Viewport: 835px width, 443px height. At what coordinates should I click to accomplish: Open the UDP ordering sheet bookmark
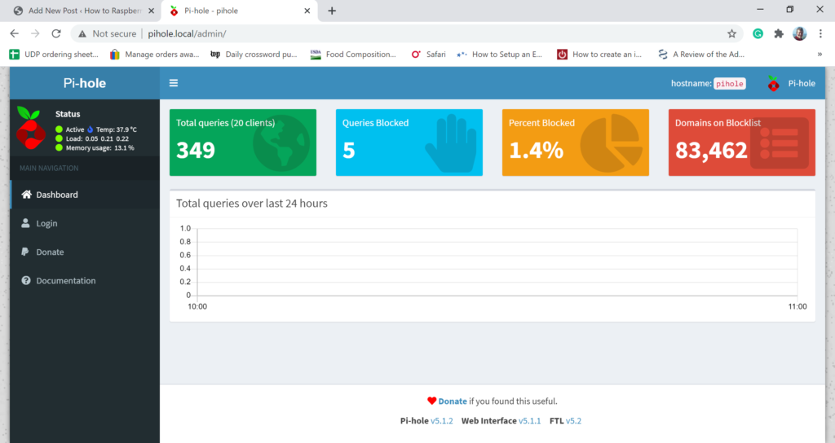54,55
